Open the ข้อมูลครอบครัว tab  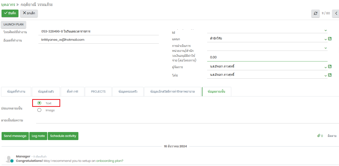128,92
